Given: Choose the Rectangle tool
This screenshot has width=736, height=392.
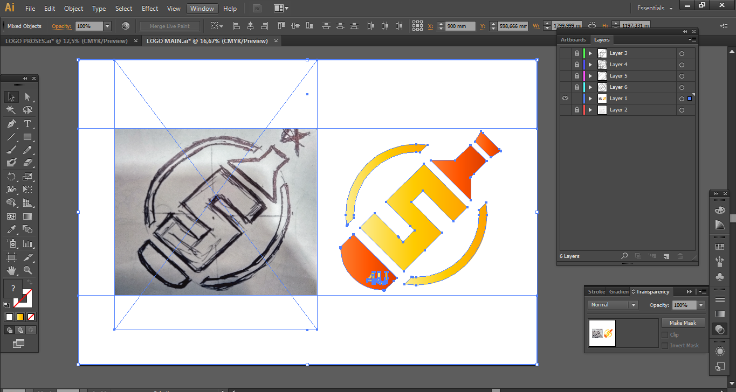Looking at the screenshot, I should pos(27,137).
